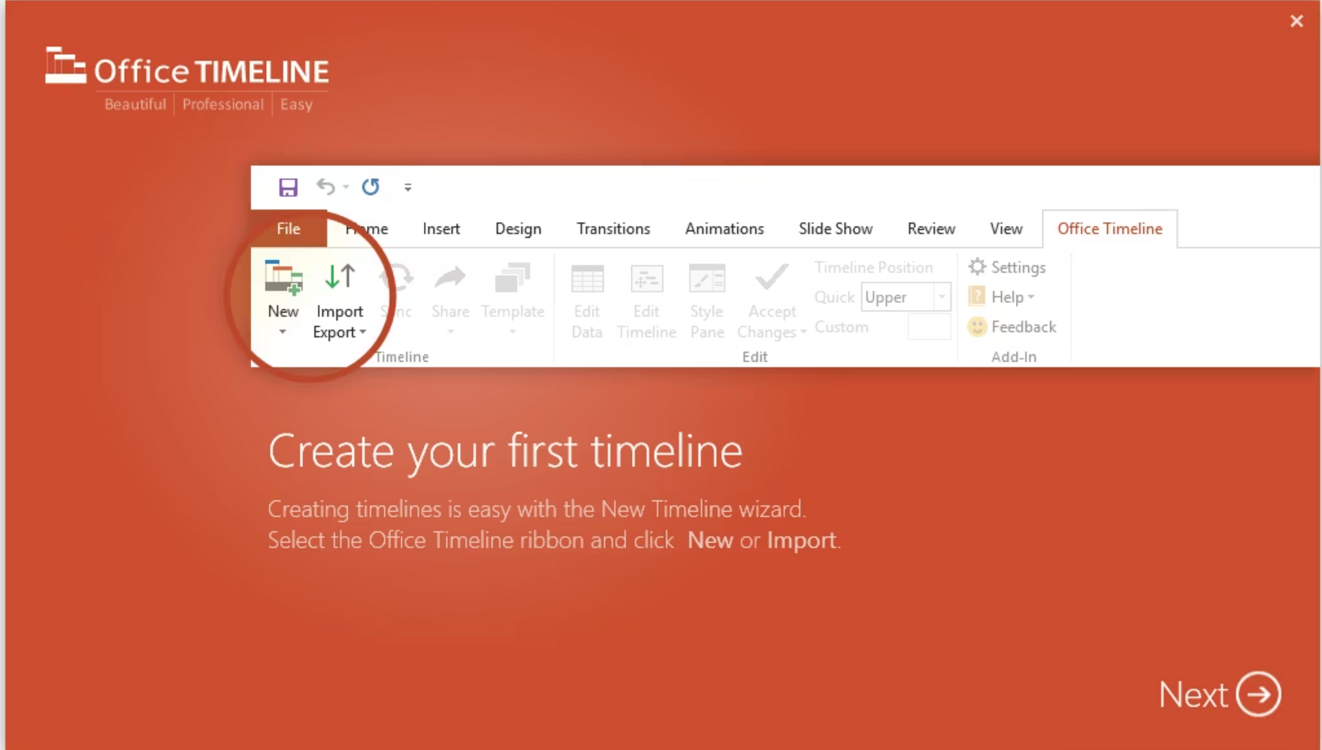Open the File tab

pos(288,229)
